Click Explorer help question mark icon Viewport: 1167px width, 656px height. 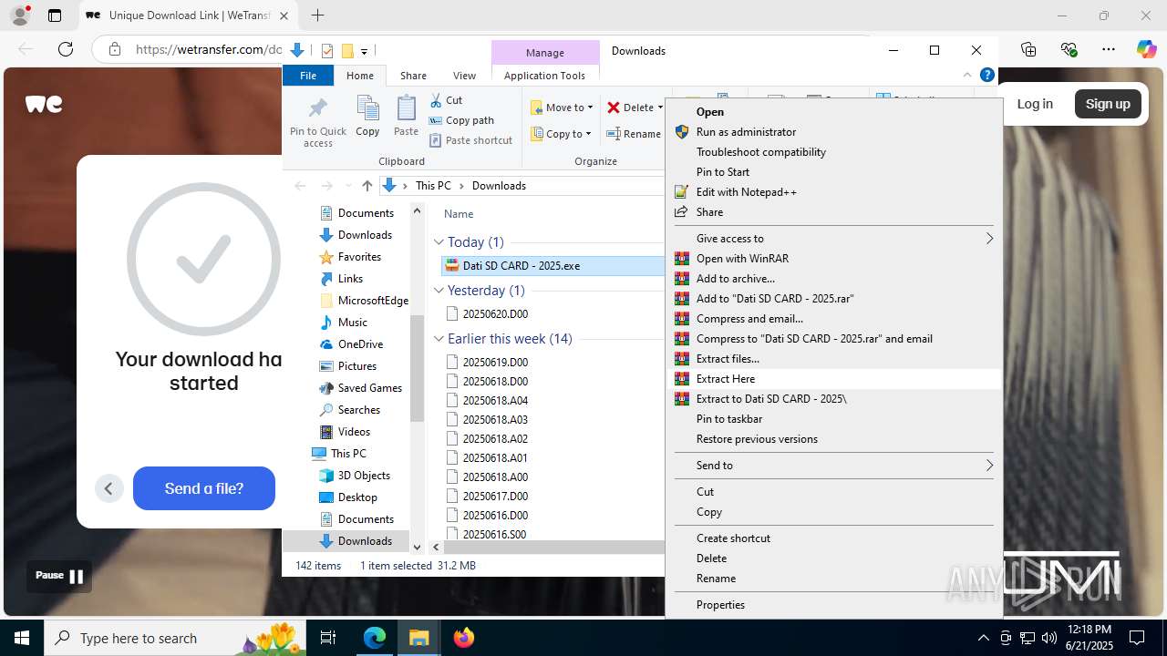click(986, 76)
